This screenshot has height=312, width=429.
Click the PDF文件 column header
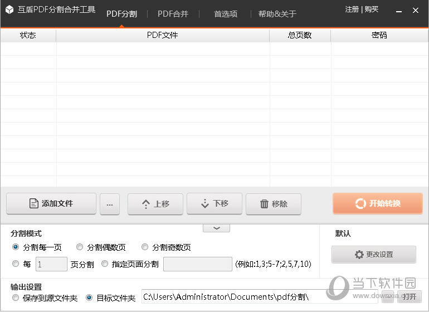point(163,35)
